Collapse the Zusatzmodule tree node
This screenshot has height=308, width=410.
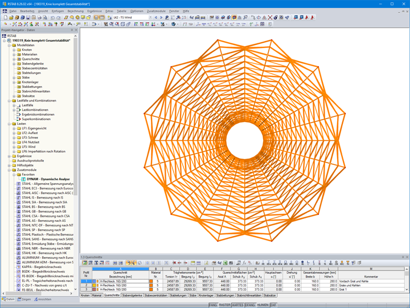(9, 170)
